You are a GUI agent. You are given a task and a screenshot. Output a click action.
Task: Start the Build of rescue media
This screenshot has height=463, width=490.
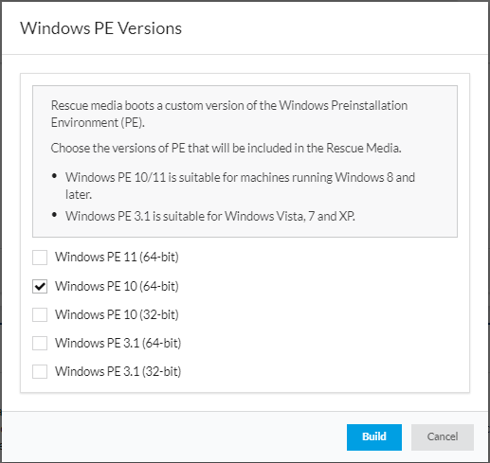click(x=374, y=436)
